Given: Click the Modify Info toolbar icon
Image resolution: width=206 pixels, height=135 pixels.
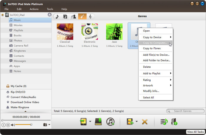Looking at the screenshot, I should [x=175, y=122].
